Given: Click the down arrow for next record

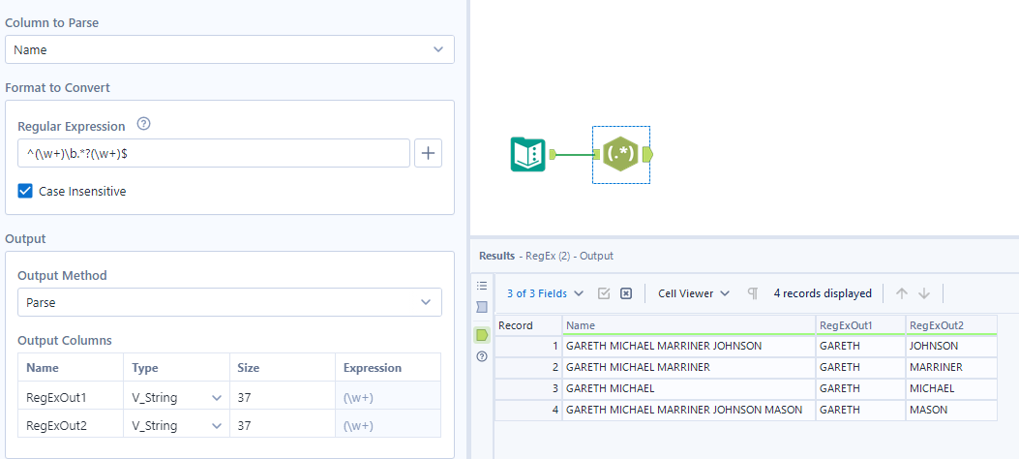Looking at the screenshot, I should pyautogui.click(x=924, y=293).
